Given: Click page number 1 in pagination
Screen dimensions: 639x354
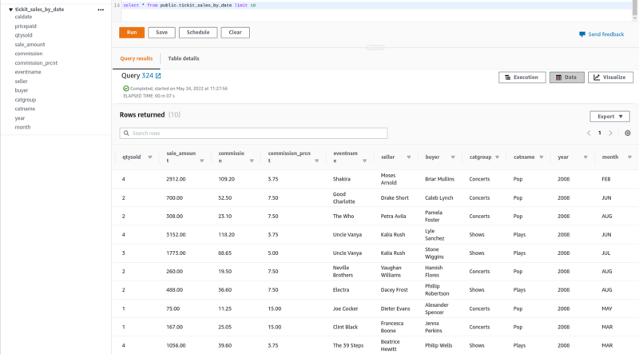Looking at the screenshot, I should click(x=600, y=133).
